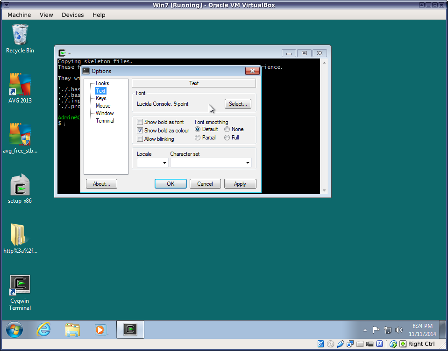Click terminal scrollbar down arrow
Screen dimensions: 448x351
324,190
